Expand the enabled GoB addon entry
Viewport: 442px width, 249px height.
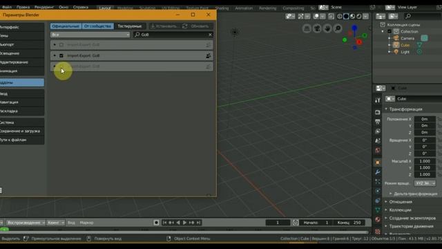[55, 55]
